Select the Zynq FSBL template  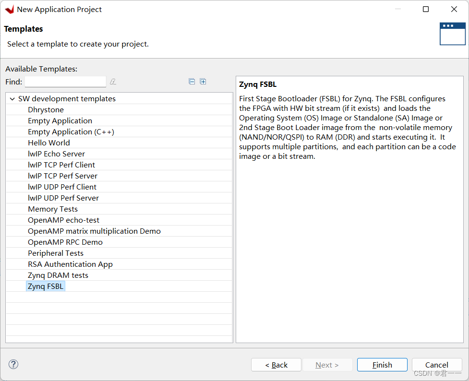(46, 286)
